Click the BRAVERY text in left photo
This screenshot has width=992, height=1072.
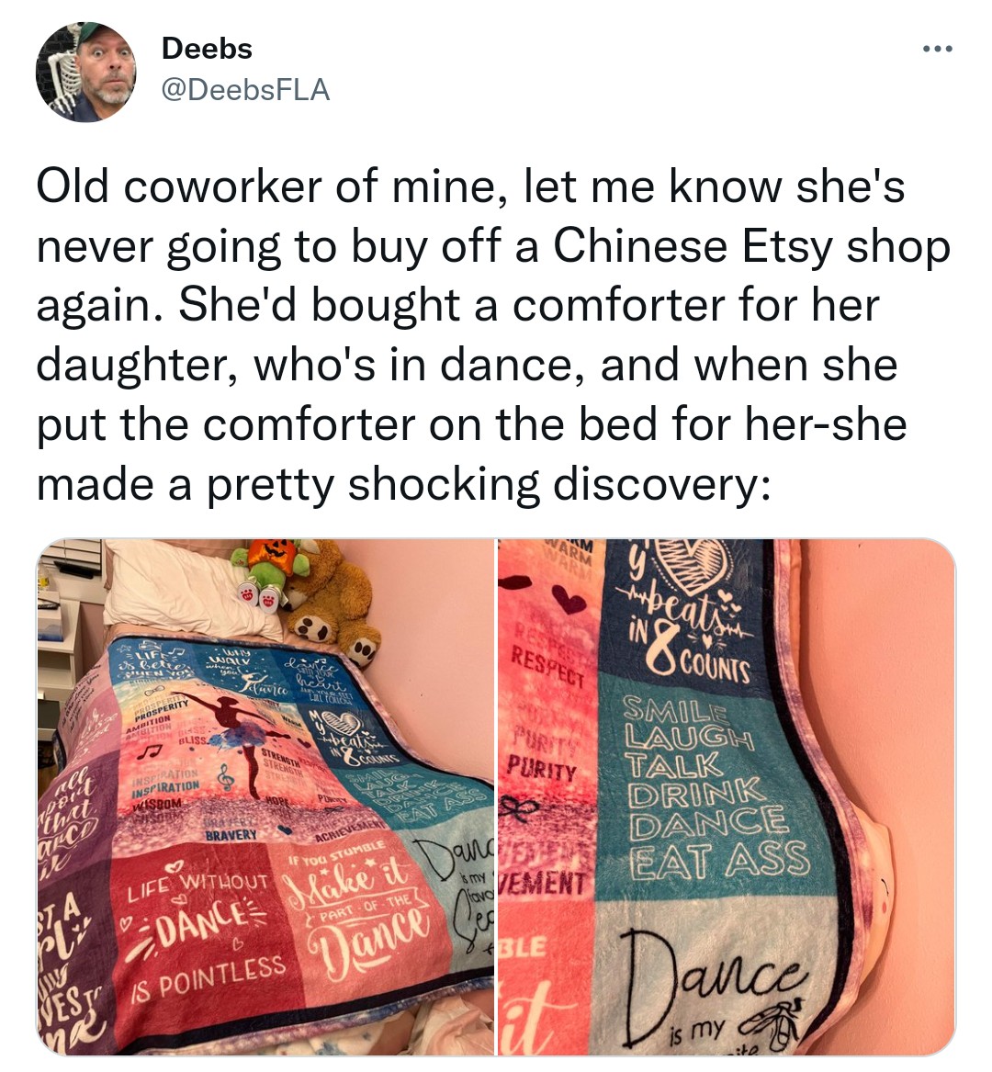[231, 835]
